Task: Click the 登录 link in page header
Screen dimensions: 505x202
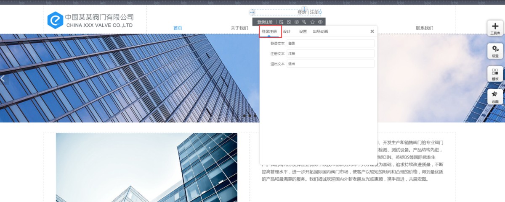Action: [x=302, y=12]
